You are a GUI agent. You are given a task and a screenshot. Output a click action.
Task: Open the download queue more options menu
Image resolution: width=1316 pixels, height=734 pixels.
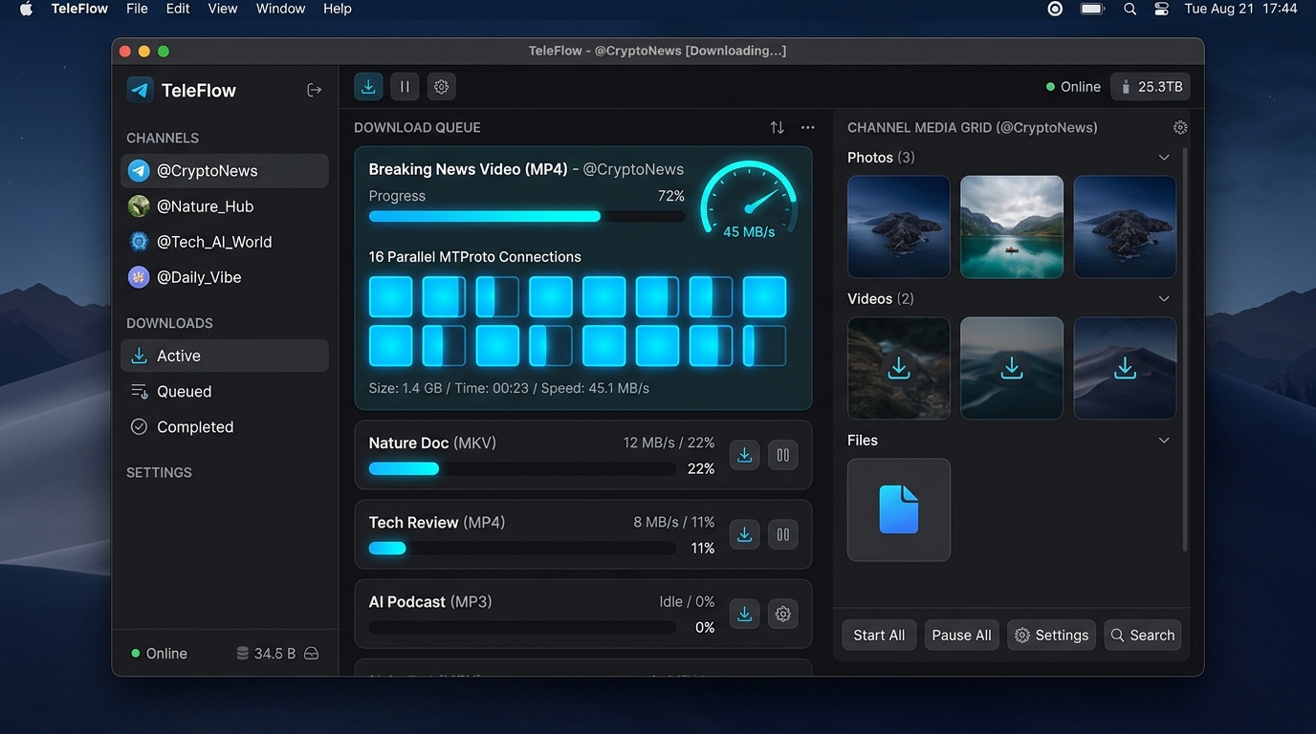808,127
